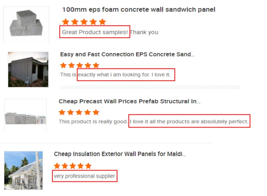Image resolution: width=267 pixels, height=196 pixels.
Task: Open the prefab house product thumbnail
Action: 28,69
